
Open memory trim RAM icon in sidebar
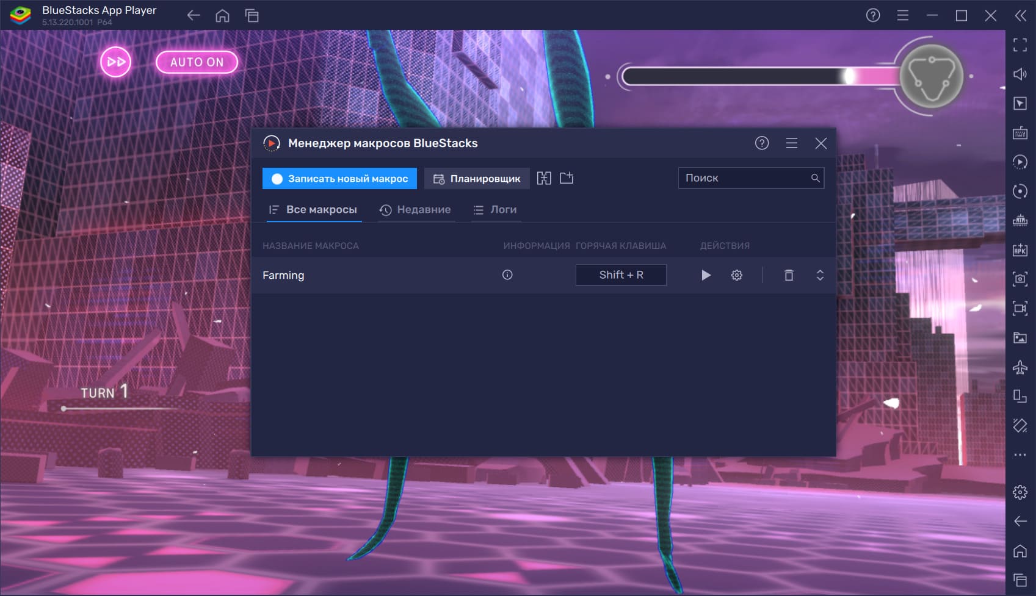point(1020,220)
